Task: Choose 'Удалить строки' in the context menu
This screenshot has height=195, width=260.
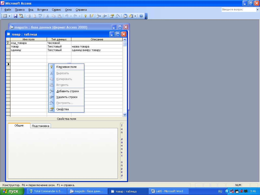Action: coord(66,97)
